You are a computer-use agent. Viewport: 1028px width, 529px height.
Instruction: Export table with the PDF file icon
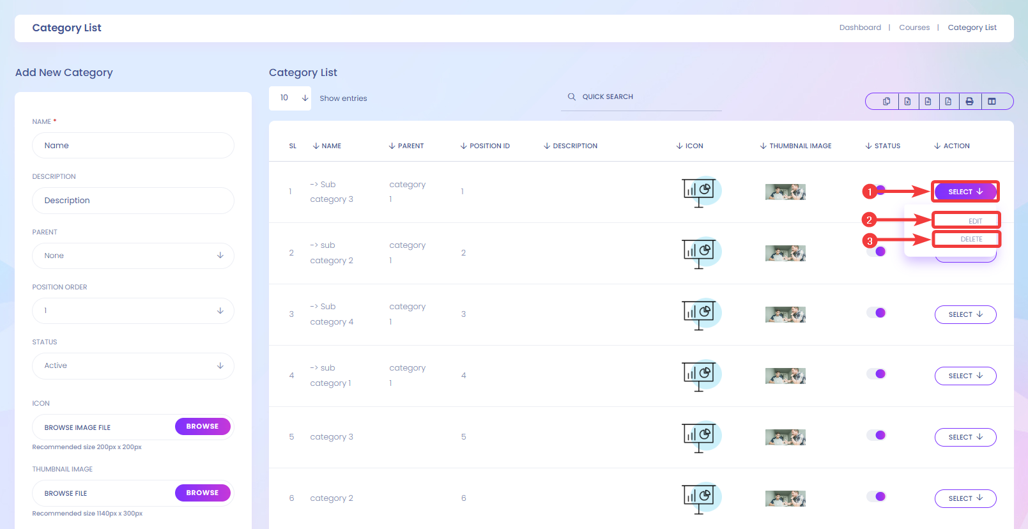[x=948, y=101]
